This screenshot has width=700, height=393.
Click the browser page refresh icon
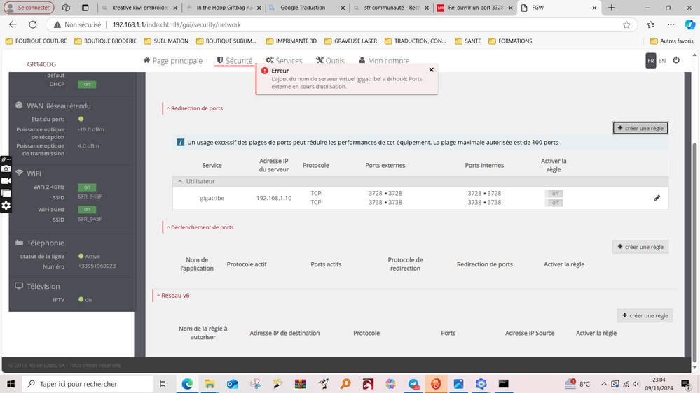[32, 24]
